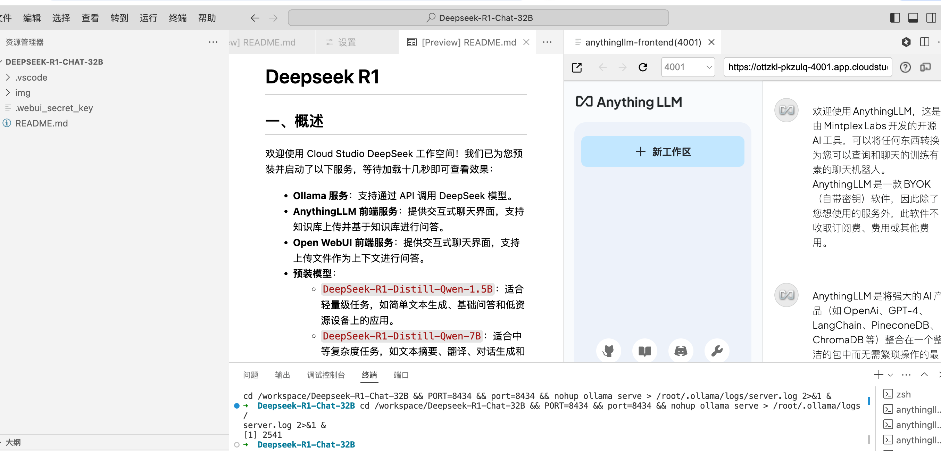
Task: Toggle the secondary sidebar layout button
Action: coord(932,17)
